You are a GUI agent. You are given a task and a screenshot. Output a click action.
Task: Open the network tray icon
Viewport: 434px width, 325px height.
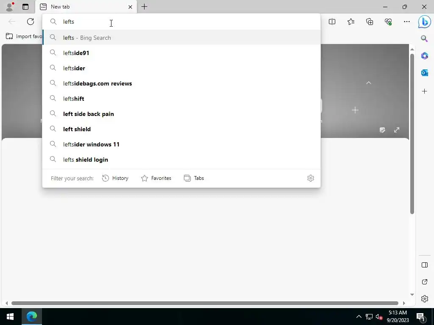click(369, 317)
